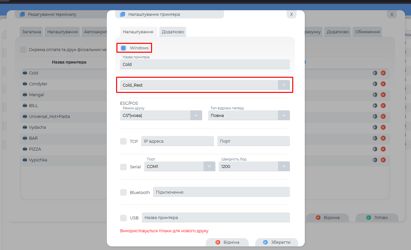Screen dimensions: 411x250
Task: Enable the TCP connection checkbox
Action: click(123, 141)
